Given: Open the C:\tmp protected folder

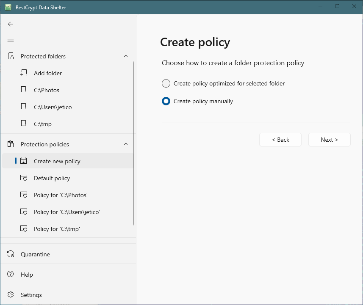Looking at the screenshot, I should 68,124.
